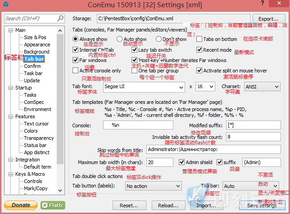Open the Tab bar Auto dropdown
The image size is (290, 214).
point(251,186)
